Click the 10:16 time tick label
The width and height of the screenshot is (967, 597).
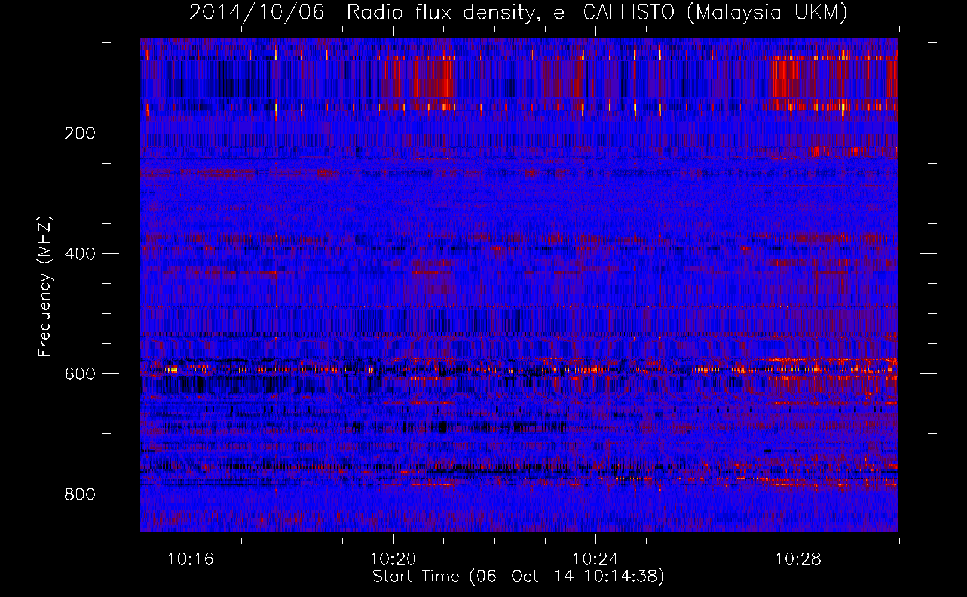click(x=191, y=559)
